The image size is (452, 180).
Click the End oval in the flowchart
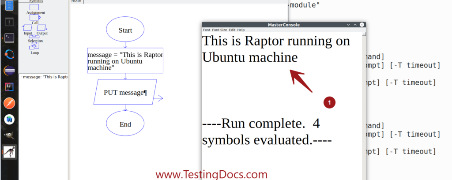pos(125,124)
